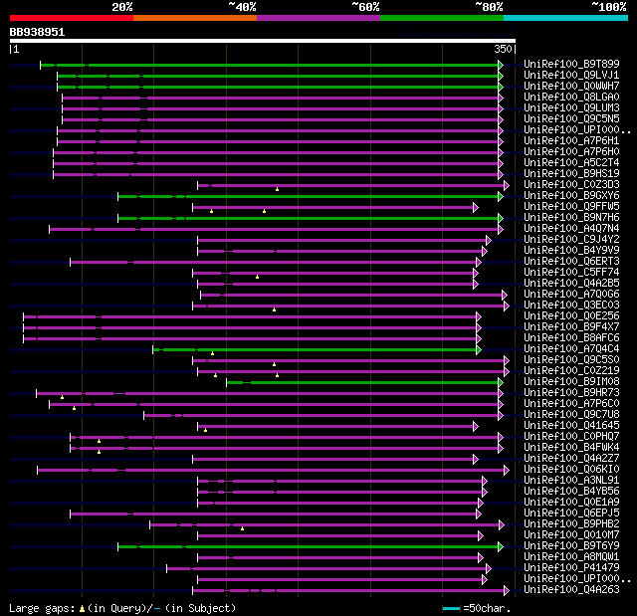Click the purple arrowhead ending the C0Z3D3 alignment
The height and width of the screenshot is (616, 637).
click(507, 185)
